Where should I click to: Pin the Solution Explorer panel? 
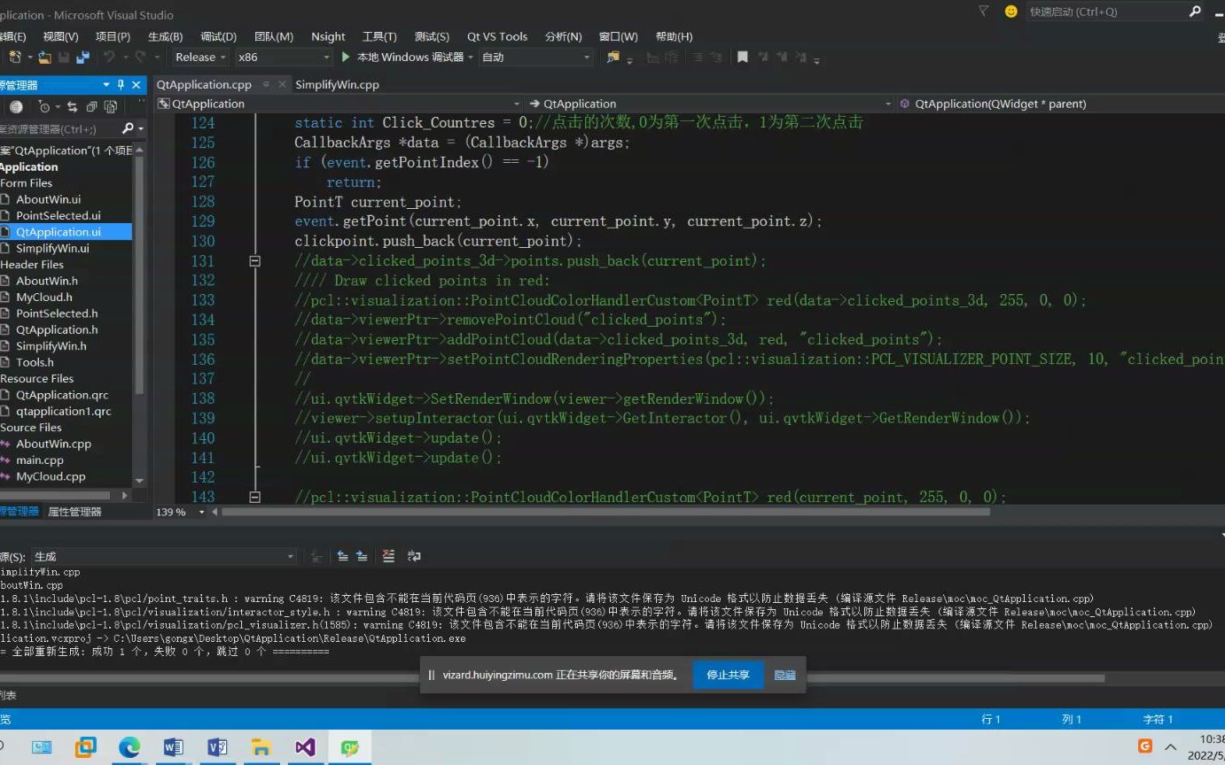[x=121, y=85]
